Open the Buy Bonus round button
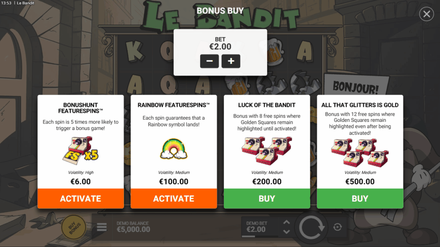The height and width of the screenshot is (247, 440). point(74,227)
